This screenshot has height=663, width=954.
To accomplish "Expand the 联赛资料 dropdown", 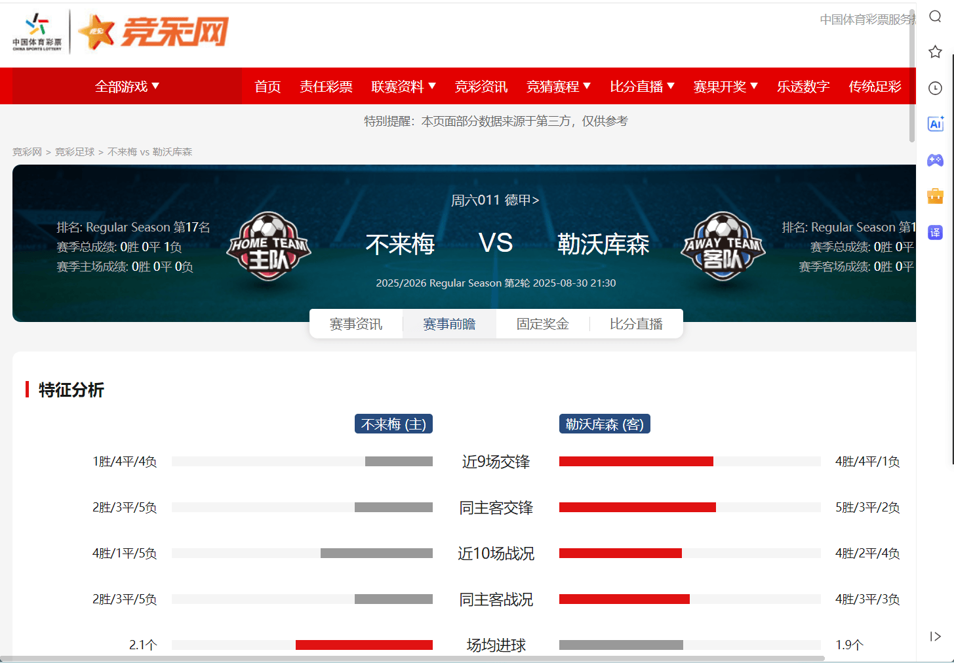I will (x=403, y=87).
